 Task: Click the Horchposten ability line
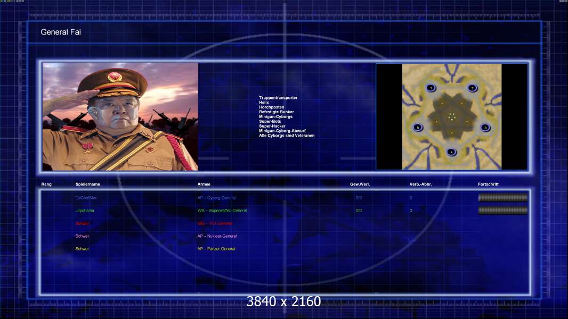pos(272,107)
